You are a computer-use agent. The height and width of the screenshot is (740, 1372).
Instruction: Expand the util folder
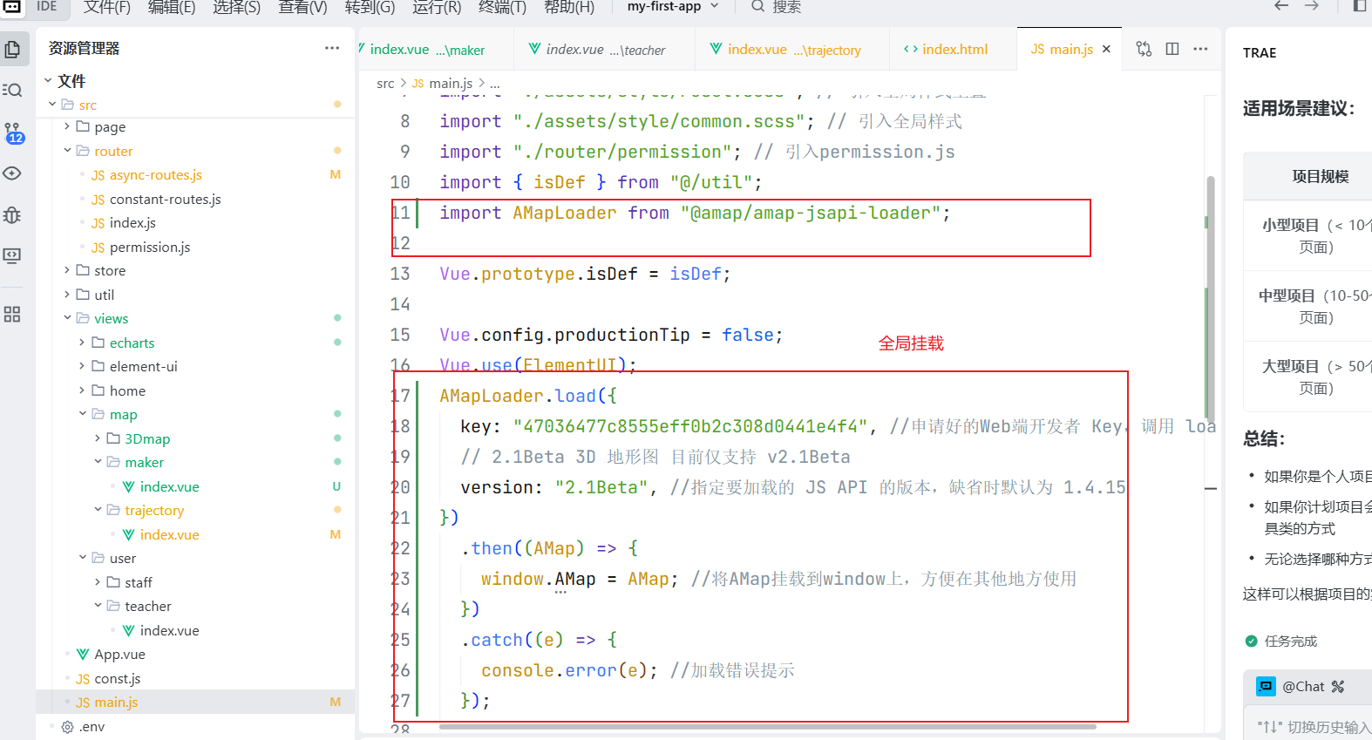coord(67,295)
